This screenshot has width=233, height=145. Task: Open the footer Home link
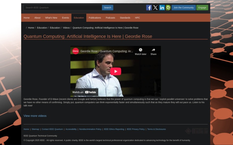pos(26,129)
